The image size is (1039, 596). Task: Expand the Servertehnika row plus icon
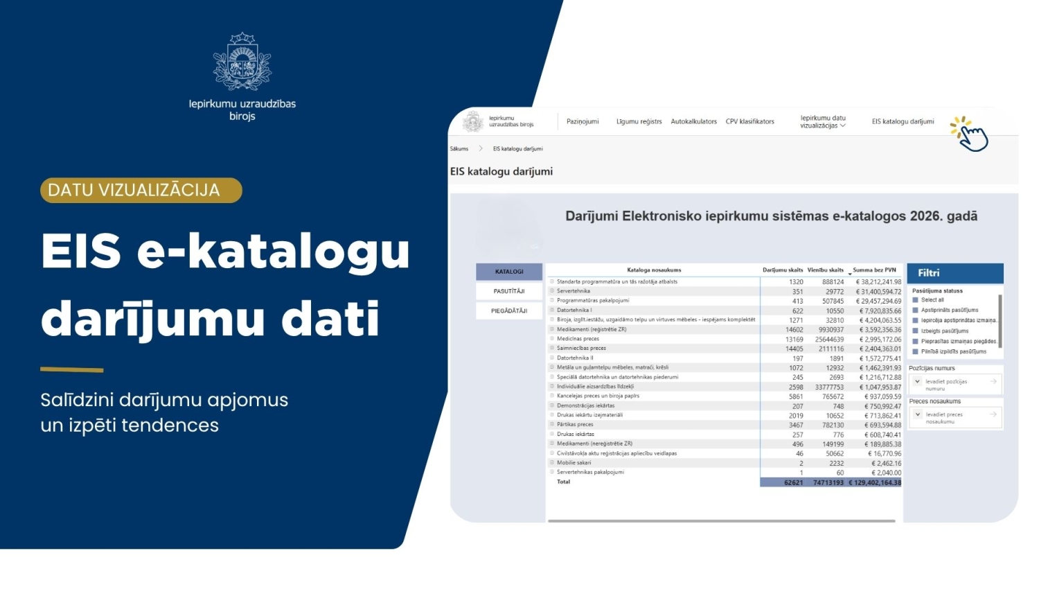(552, 291)
